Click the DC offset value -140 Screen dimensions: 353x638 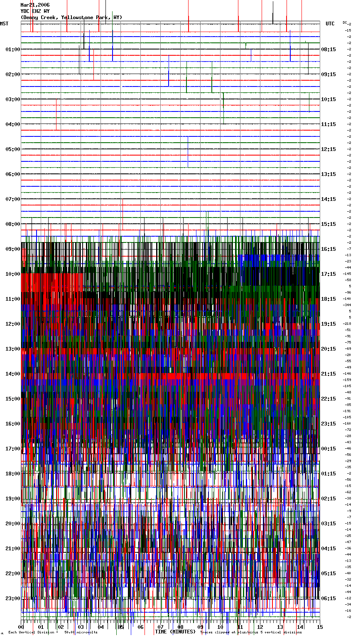pyautogui.click(x=347, y=299)
